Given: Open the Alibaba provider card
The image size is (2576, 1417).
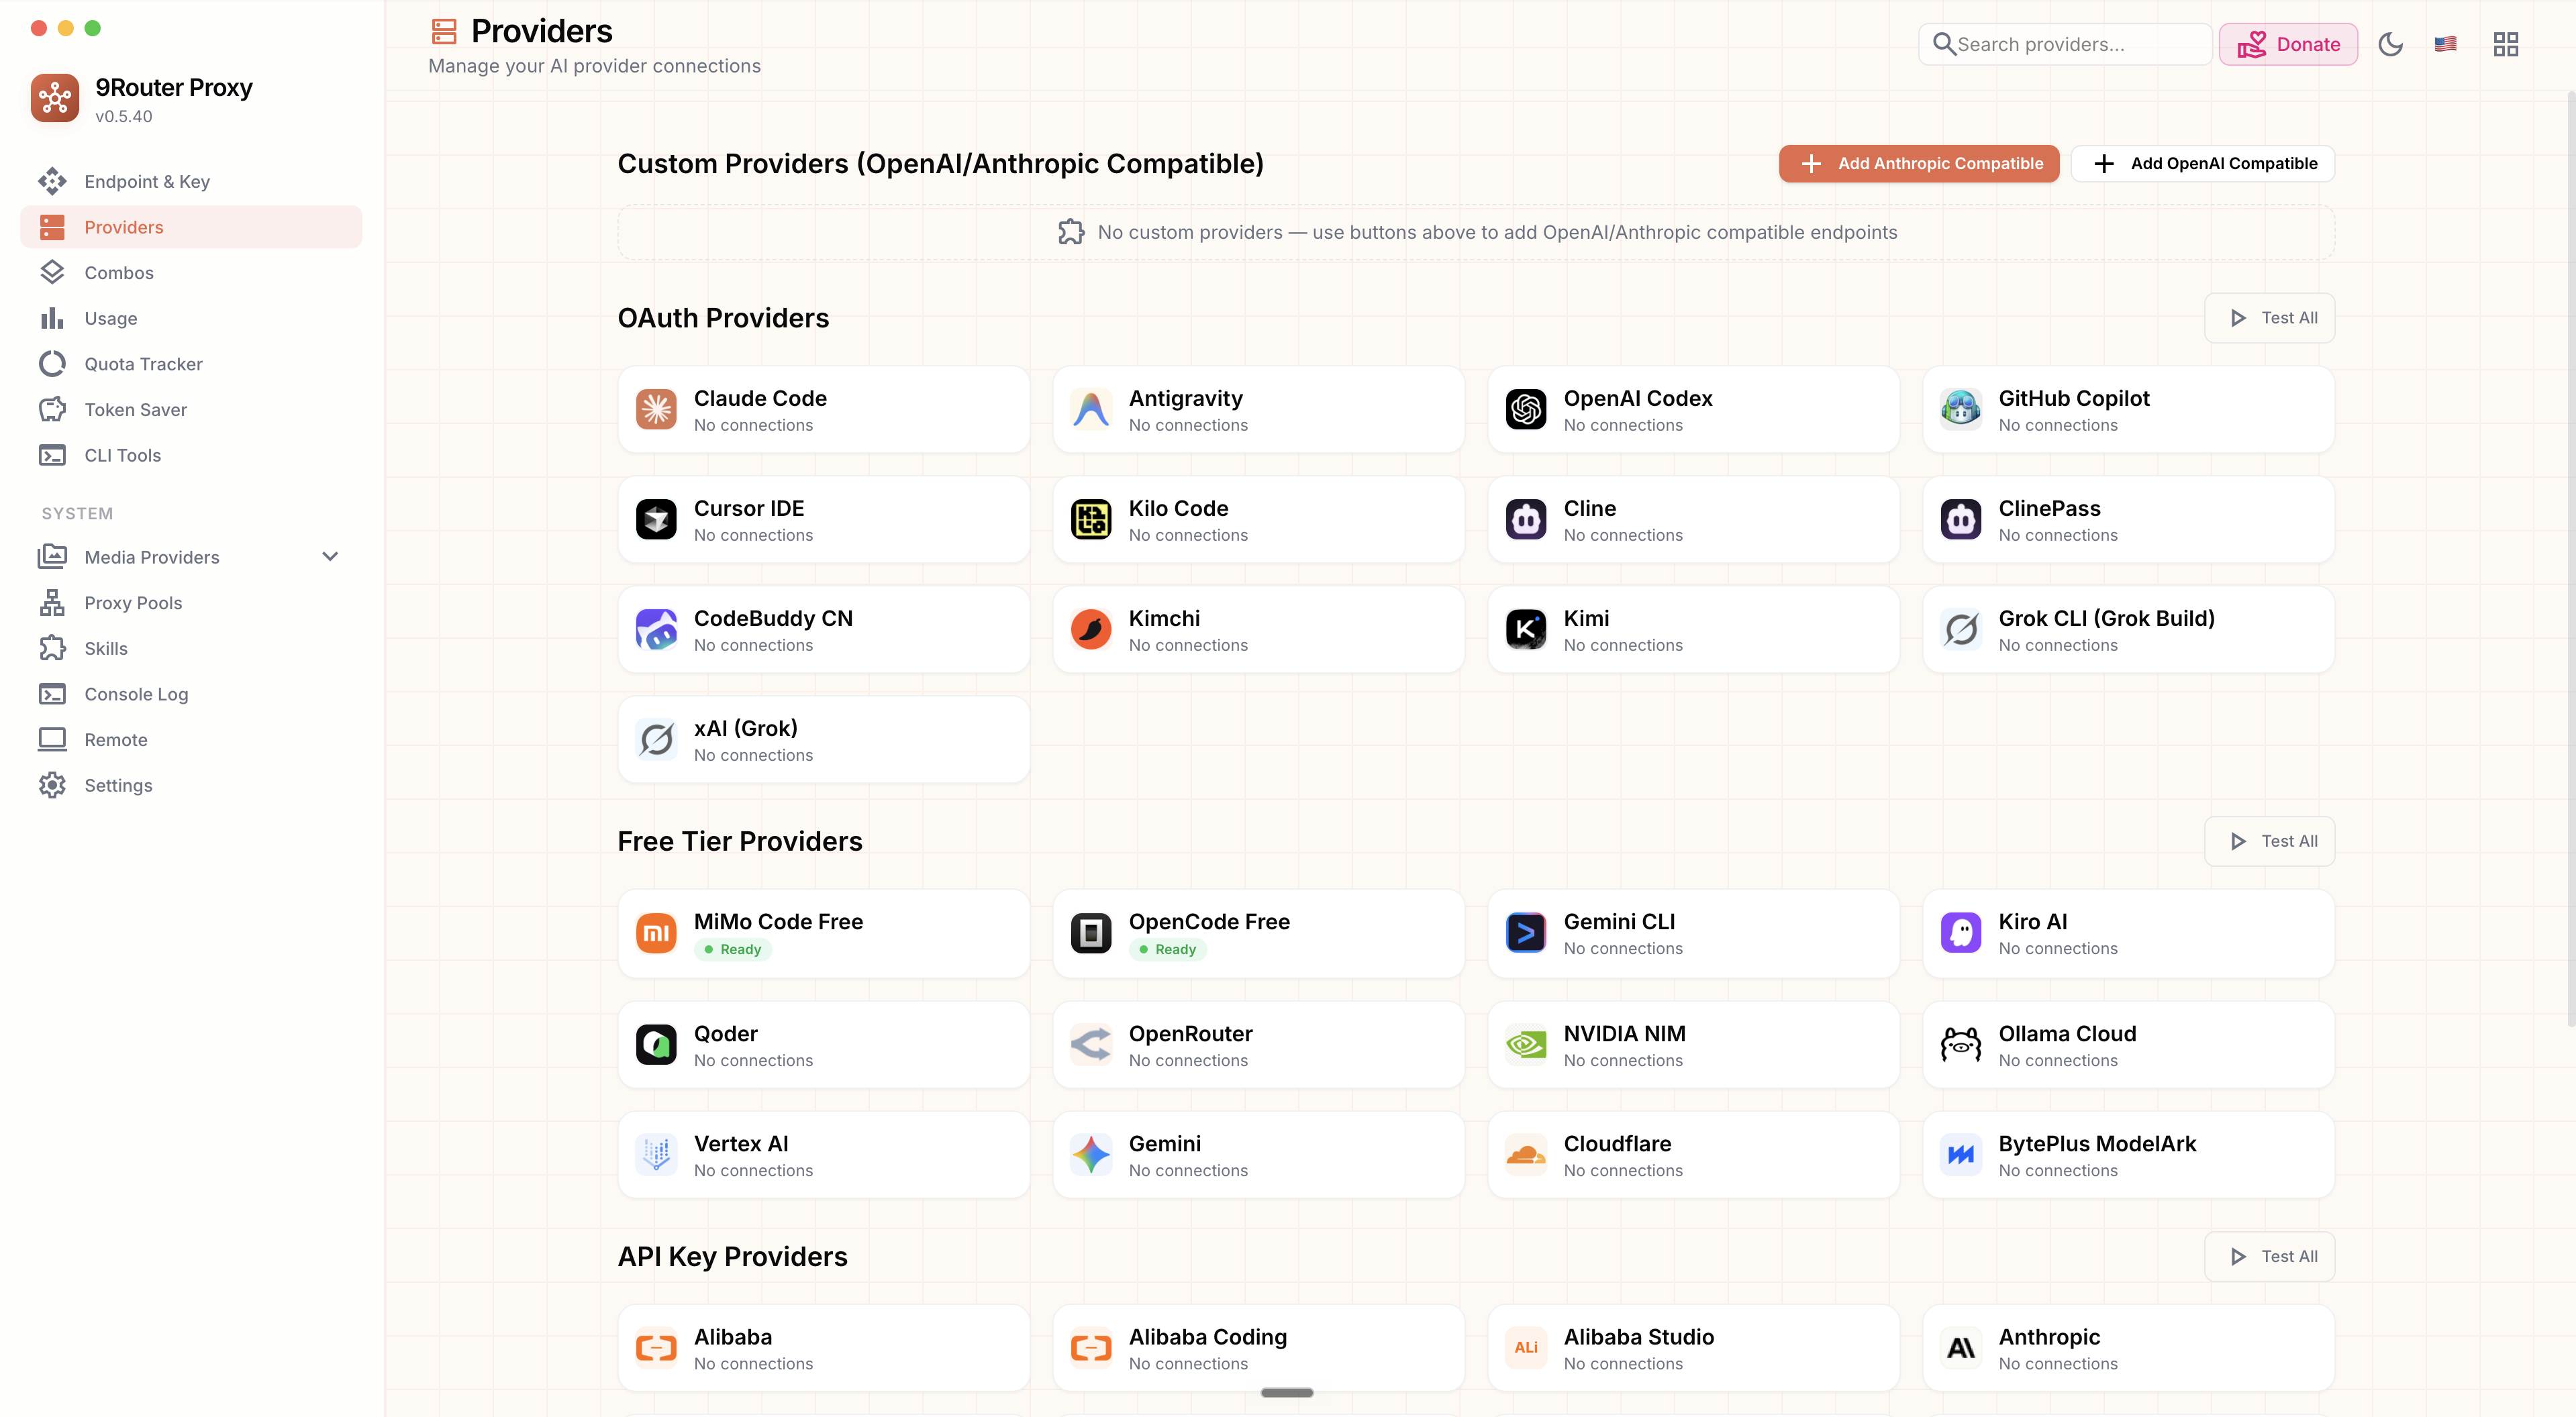Looking at the screenshot, I should coord(824,1348).
